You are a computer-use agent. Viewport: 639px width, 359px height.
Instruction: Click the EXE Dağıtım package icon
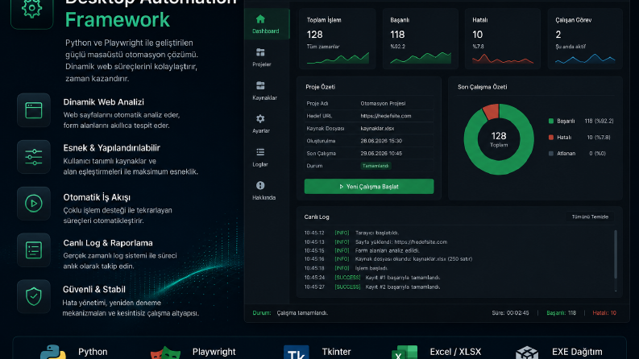tap(527, 353)
